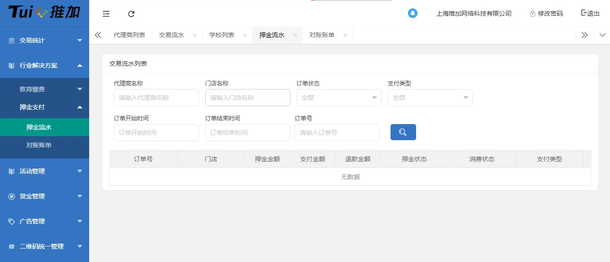Open the 支付类型 dropdown
The width and height of the screenshot is (610, 262).
point(430,97)
